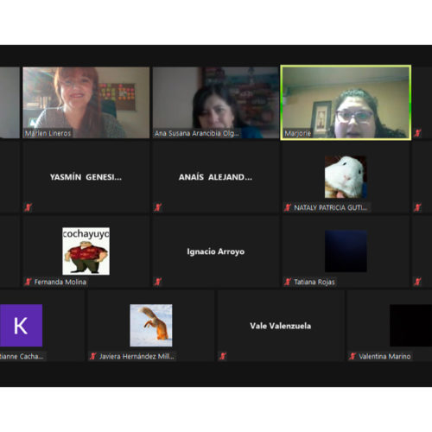Image resolution: width=432 pixels, height=432 pixels.
Task: Click the Marlen Lineros name label
Action: click(48, 133)
